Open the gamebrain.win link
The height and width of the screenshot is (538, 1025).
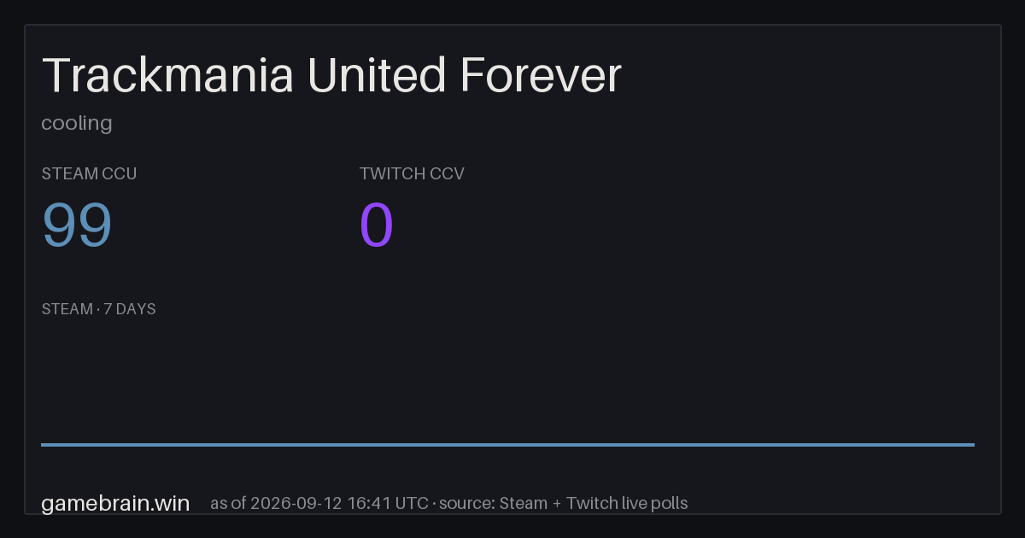(x=115, y=503)
